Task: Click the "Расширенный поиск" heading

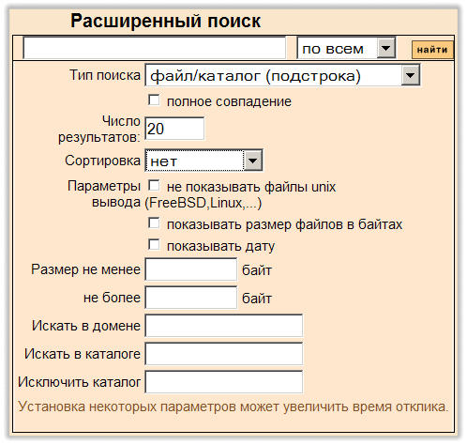Action: (x=166, y=22)
